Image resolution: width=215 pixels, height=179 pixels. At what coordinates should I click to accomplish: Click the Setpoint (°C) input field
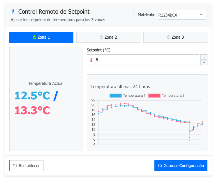coord(146,60)
